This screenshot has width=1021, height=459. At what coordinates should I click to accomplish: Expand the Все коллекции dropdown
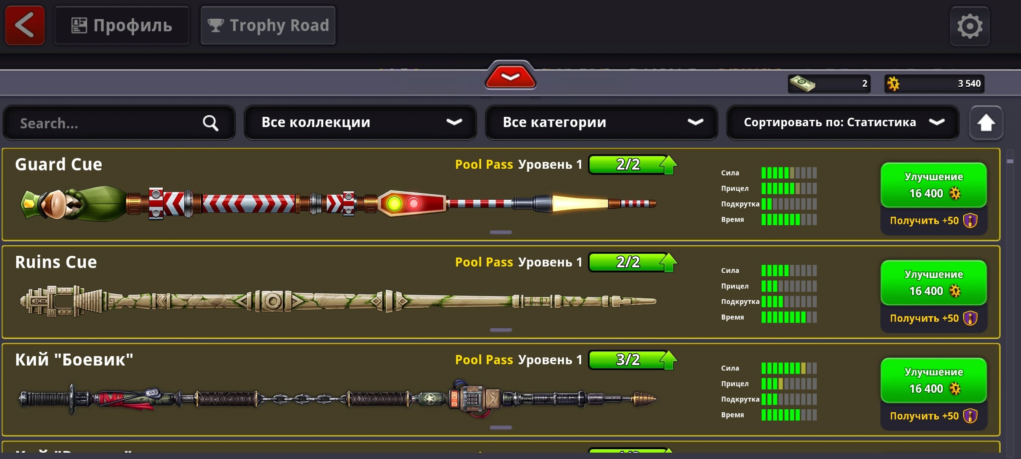pyautogui.click(x=360, y=122)
